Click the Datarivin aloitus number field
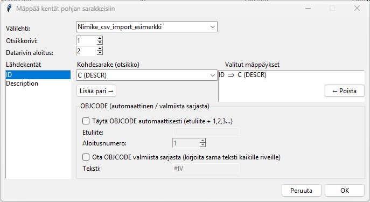Image resolution: width=370 pixels, height=202 pixels. coord(86,51)
